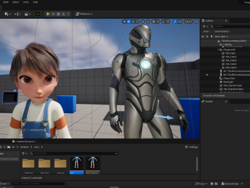The height and width of the screenshot is (188, 250).
Task: Select the teen_Physics asset thumbnail
Action: tap(93, 166)
